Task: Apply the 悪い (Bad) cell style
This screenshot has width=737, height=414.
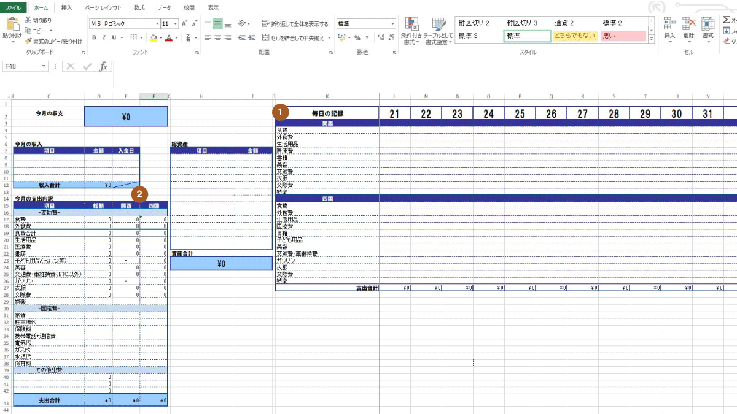Action: point(623,36)
